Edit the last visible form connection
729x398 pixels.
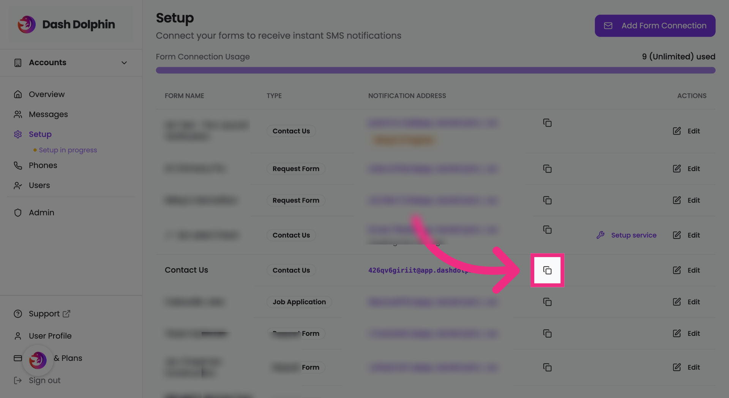(686, 367)
